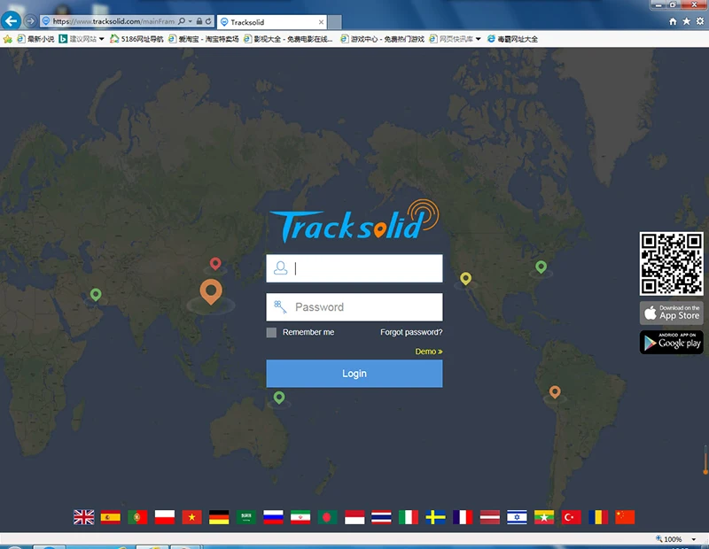This screenshot has height=549, width=709.
Task: Select the Russian flag language
Action: [x=273, y=517]
